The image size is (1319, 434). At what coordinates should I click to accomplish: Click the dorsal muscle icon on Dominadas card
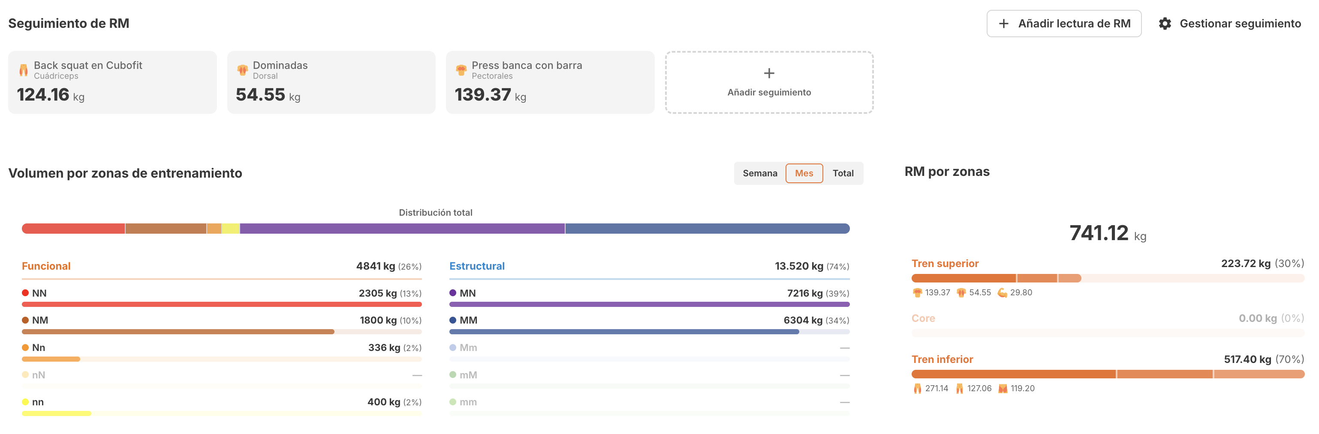[242, 70]
